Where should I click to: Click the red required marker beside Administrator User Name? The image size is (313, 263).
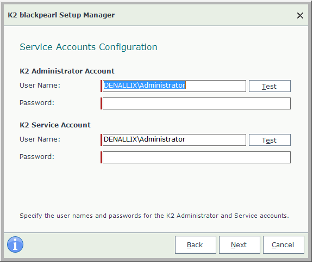click(x=102, y=86)
